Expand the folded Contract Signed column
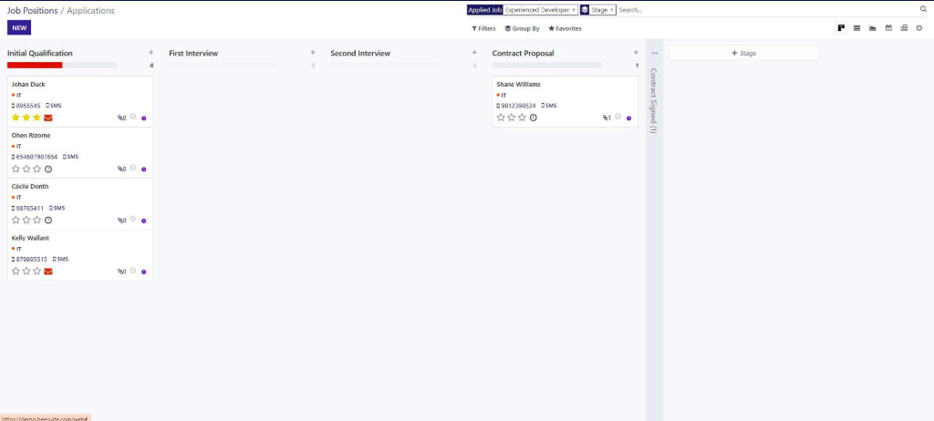 653,100
